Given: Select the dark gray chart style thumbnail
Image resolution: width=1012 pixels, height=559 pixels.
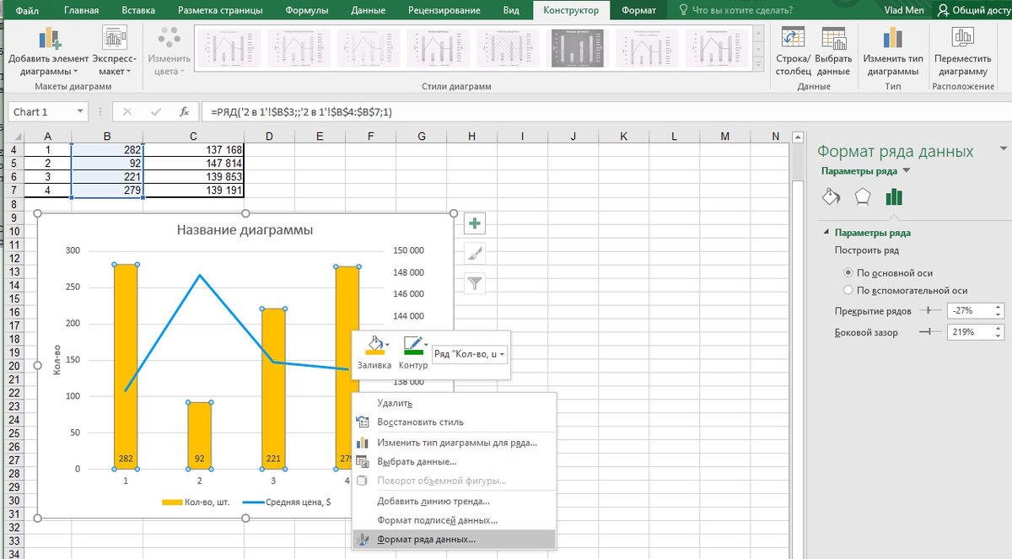Looking at the screenshot, I should pyautogui.click(x=578, y=49).
